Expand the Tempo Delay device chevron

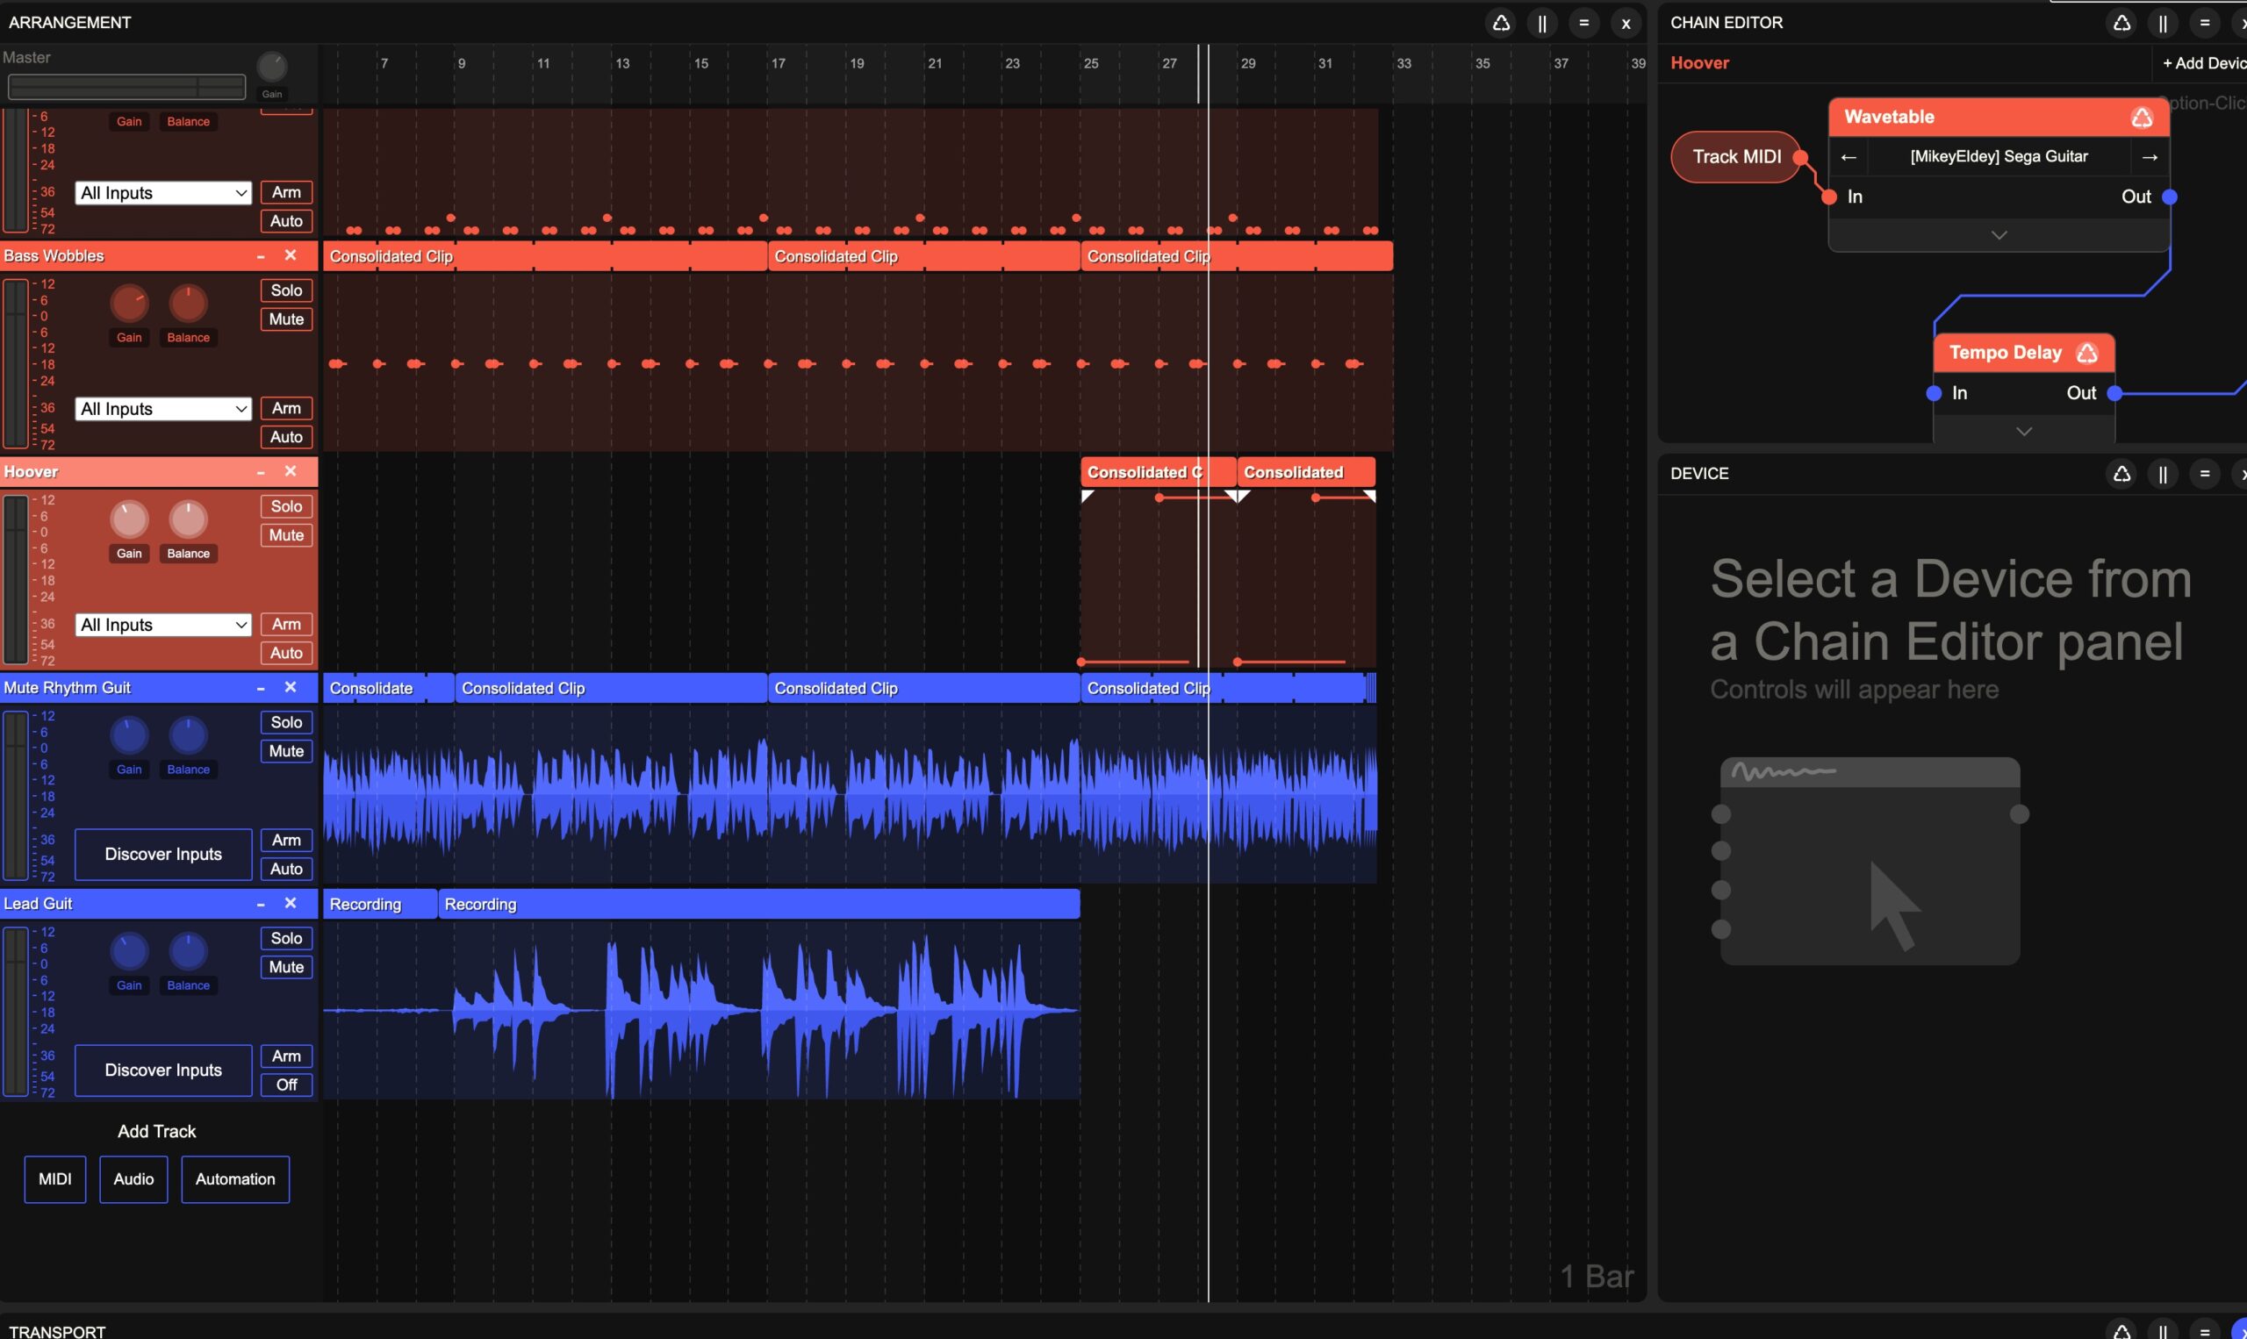click(2024, 433)
